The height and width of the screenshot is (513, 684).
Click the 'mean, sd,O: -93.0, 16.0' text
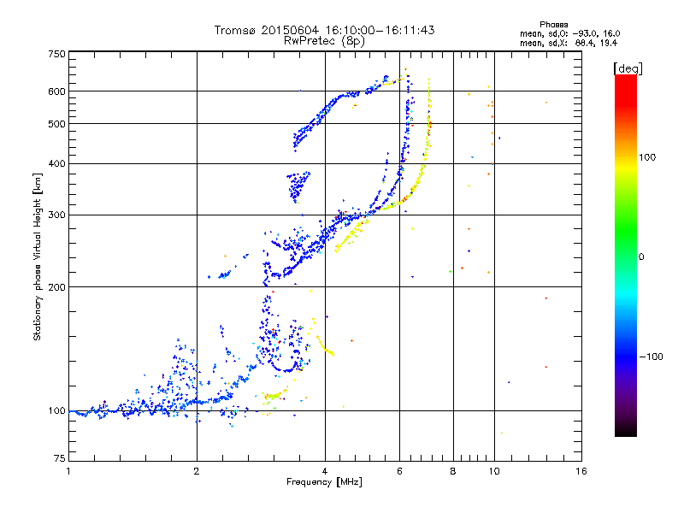click(x=569, y=33)
